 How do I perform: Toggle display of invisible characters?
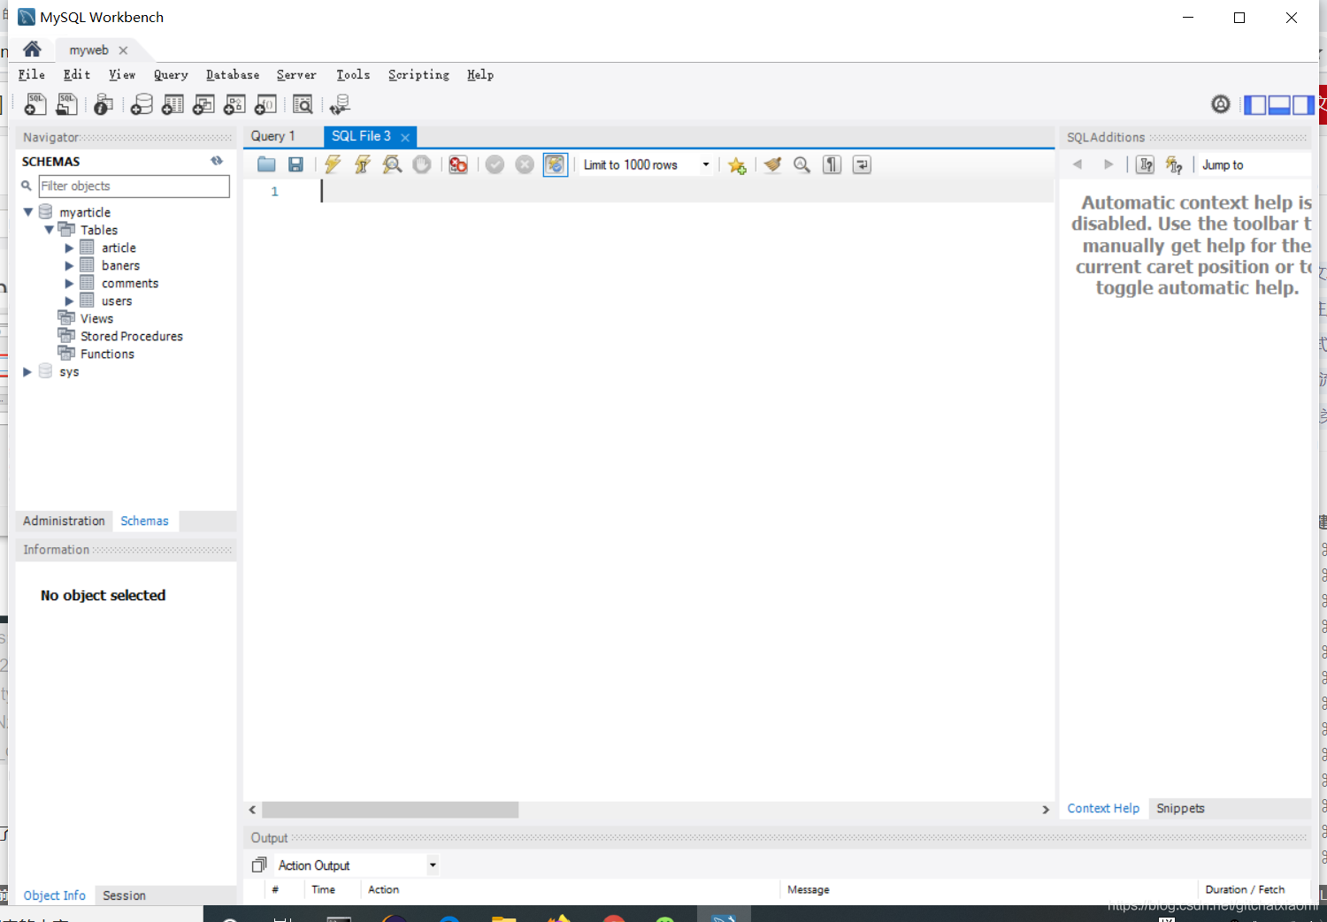[x=832, y=164]
